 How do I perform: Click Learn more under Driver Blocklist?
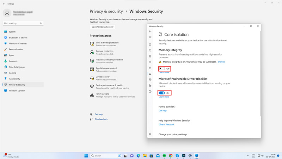point(164,97)
